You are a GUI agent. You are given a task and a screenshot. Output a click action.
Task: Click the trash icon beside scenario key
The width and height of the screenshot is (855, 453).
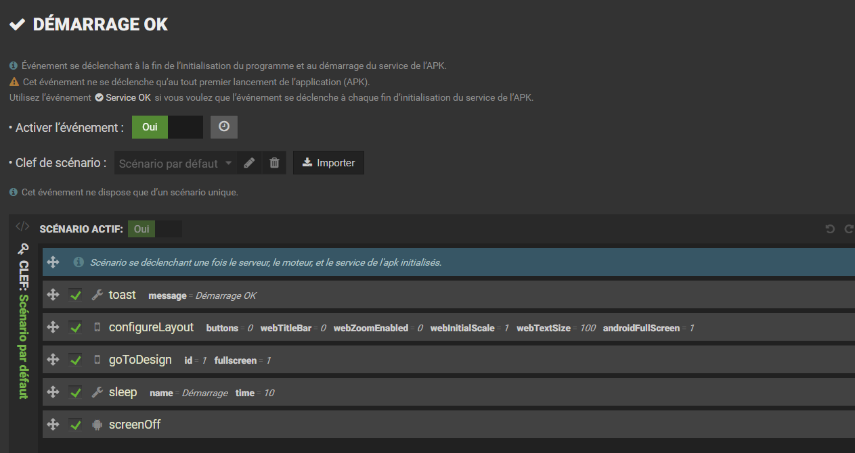(x=274, y=162)
